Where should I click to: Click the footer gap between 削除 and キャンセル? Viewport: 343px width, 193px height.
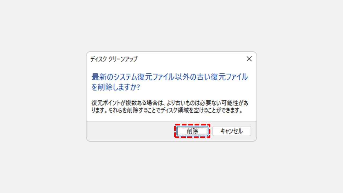click(210, 131)
